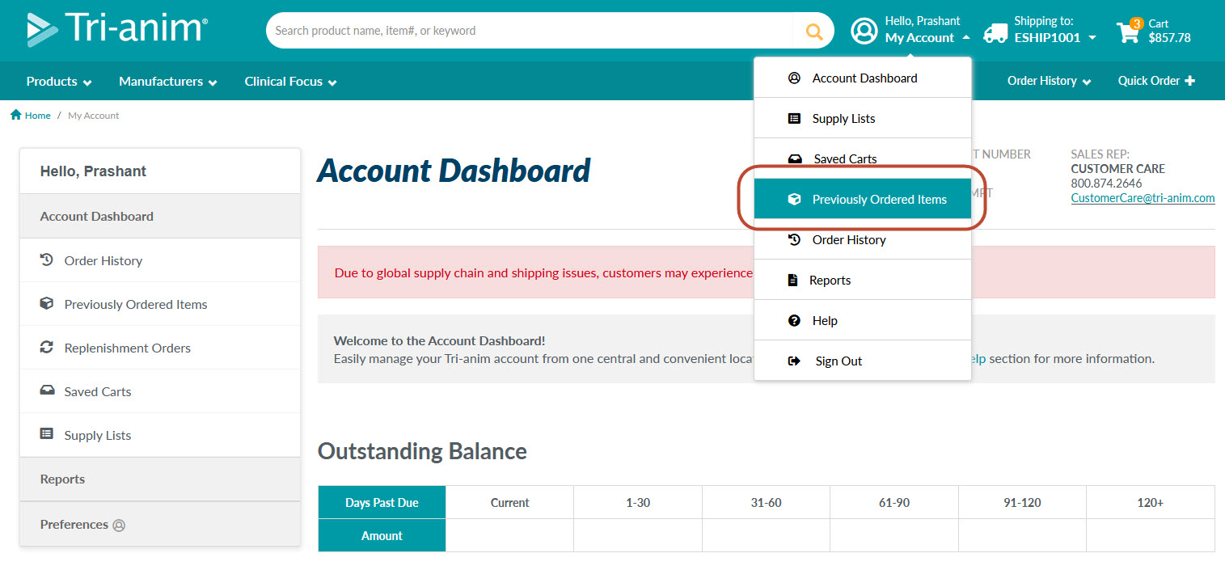This screenshot has height=570, width=1225.
Task: Open Saved Carts in sidebar
Action: (160, 391)
